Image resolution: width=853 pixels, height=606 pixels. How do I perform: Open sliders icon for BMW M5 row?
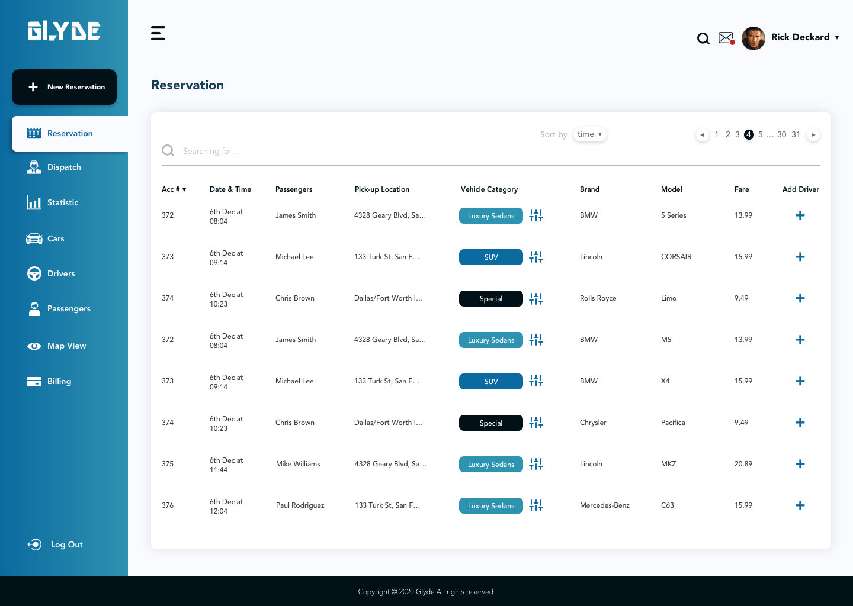click(536, 340)
